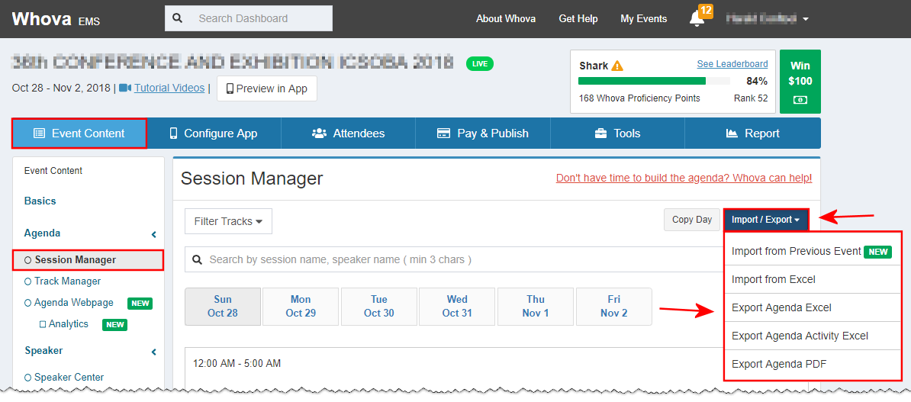Click the 12:00 AM - 5:00 AM session slot
The width and height of the screenshot is (911, 402).
pos(237,364)
